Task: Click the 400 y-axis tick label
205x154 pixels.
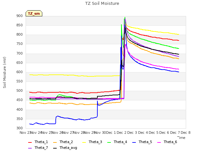Action: point(20,109)
